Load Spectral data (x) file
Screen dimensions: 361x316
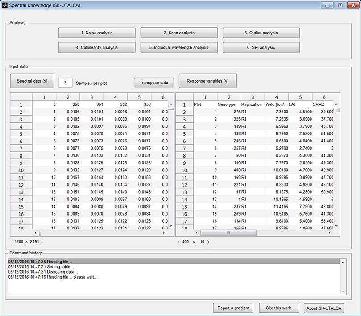(32, 81)
